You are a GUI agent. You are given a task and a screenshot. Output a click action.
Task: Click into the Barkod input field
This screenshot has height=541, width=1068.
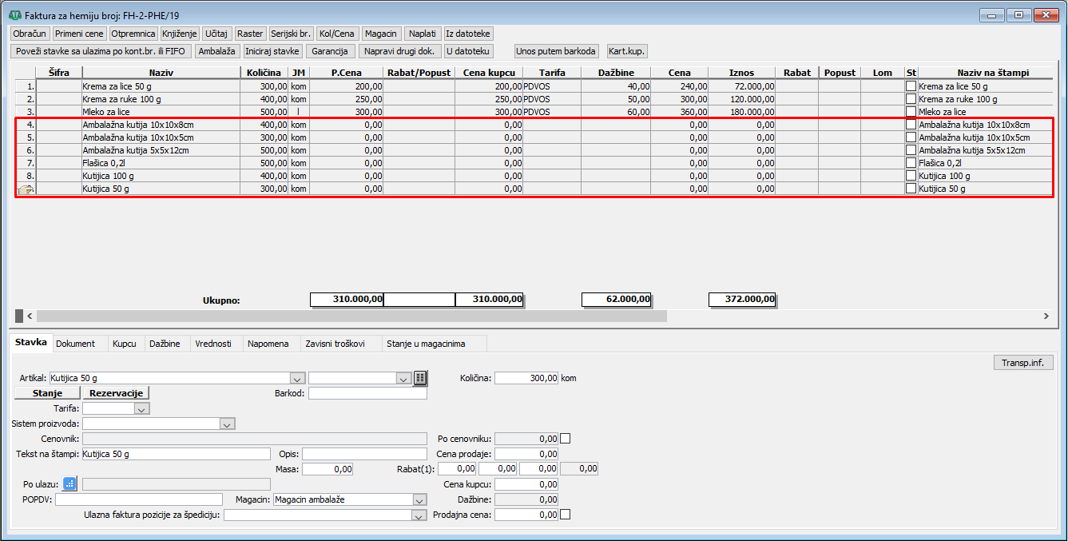tap(367, 393)
